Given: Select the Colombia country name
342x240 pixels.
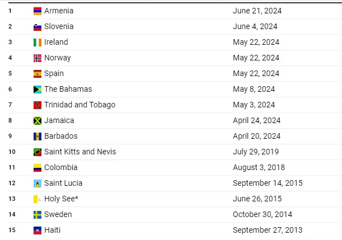Looking at the screenshot, I should coord(61,167).
